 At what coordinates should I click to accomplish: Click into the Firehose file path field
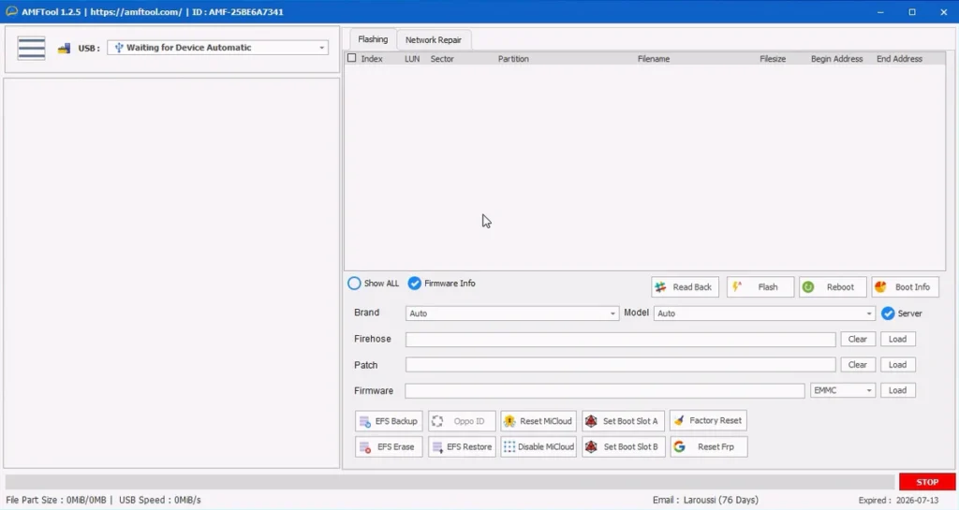click(620, 340)
